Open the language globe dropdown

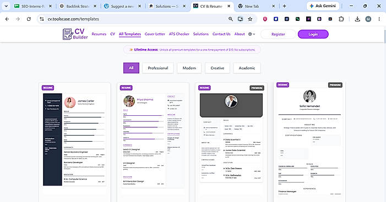pyautogui.click(x=252, y=34)
